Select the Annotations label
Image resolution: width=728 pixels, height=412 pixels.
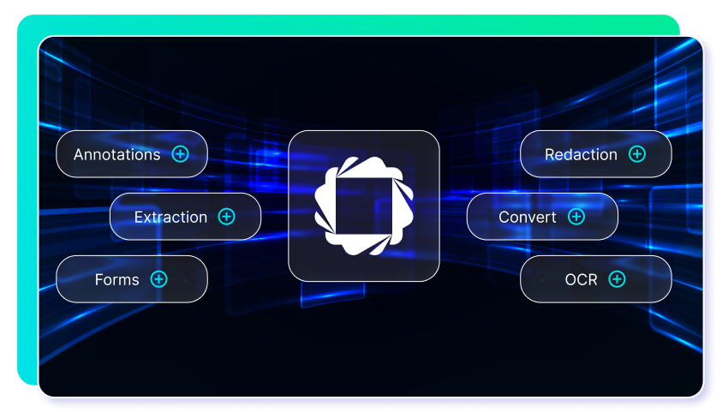(x=117, y=154)
